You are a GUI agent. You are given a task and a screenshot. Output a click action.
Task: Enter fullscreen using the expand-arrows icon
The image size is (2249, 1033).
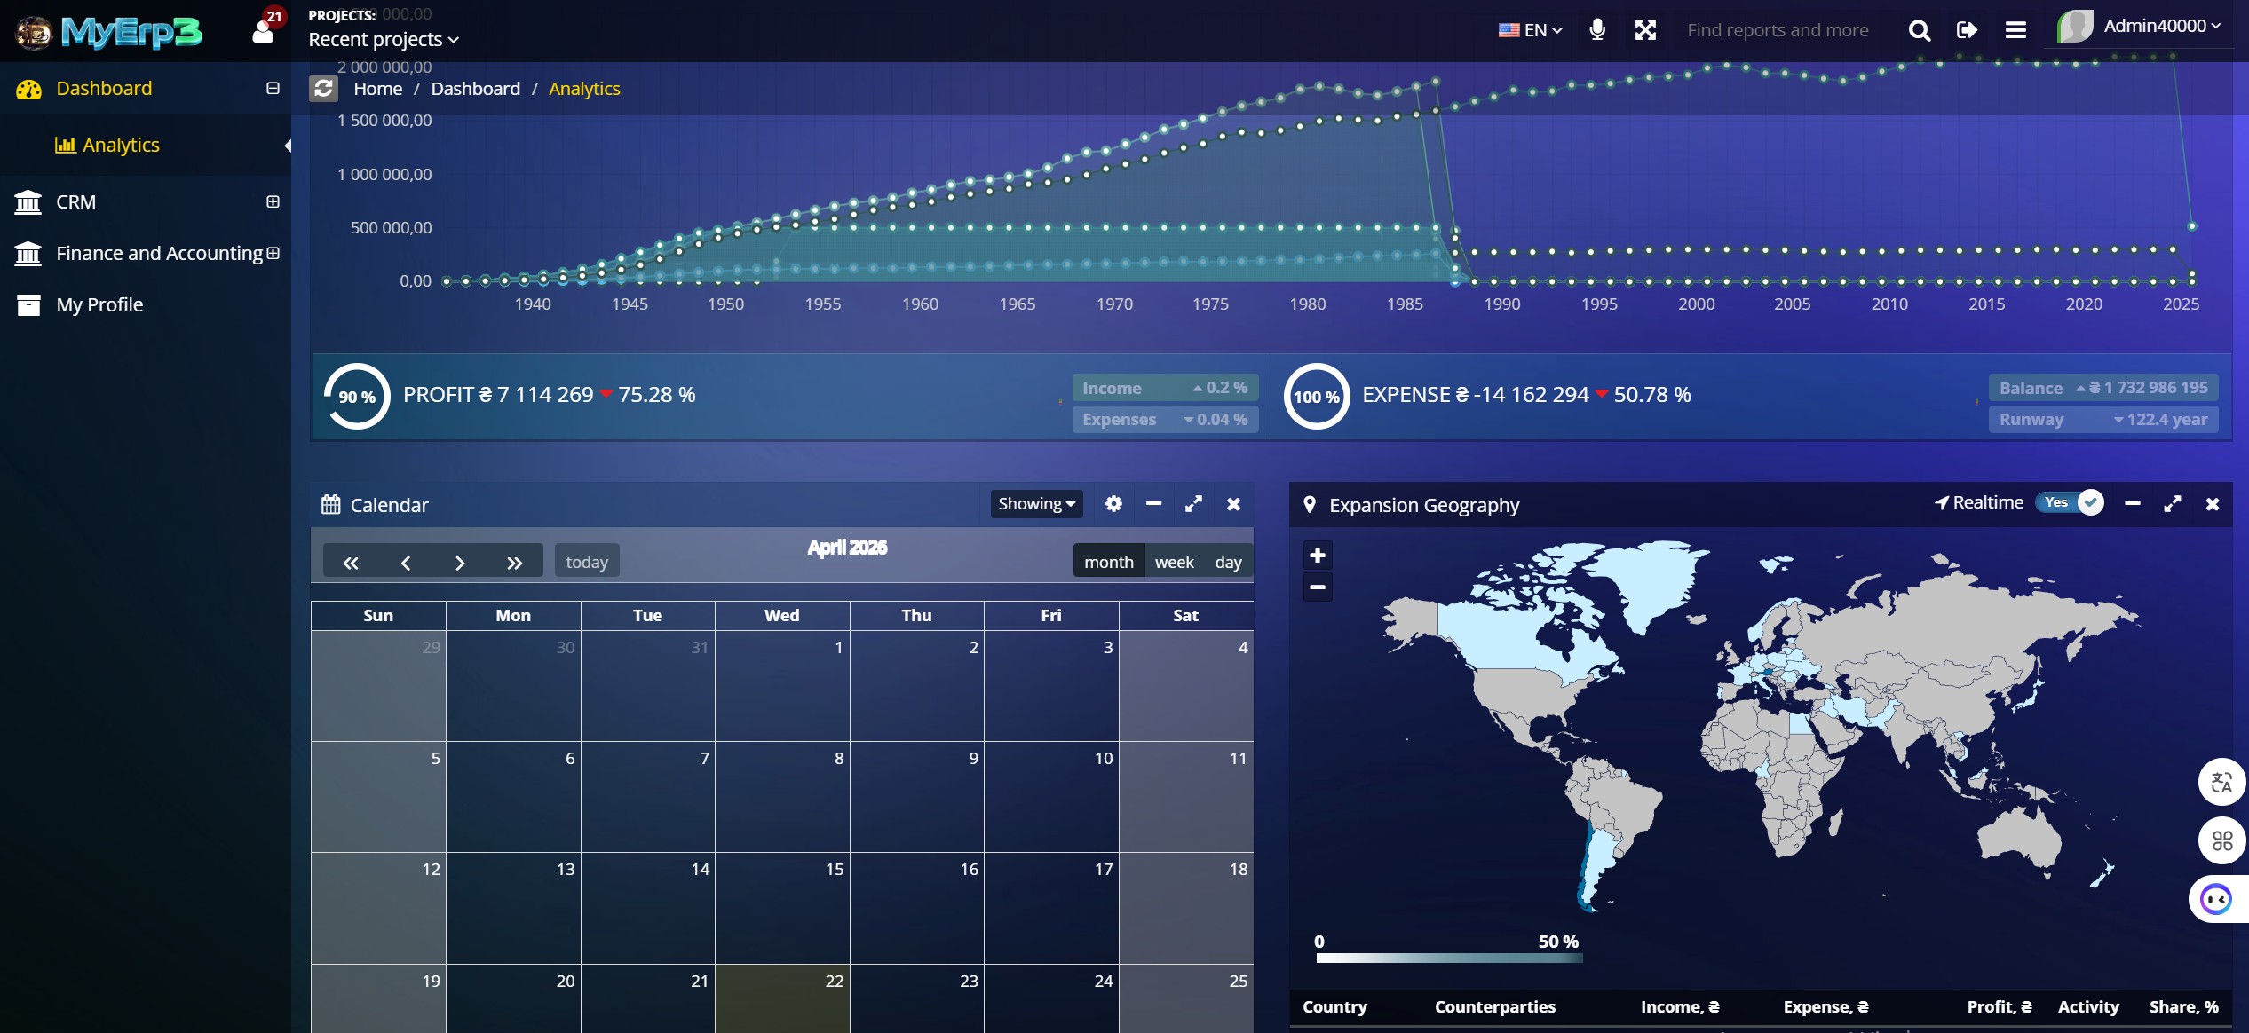point(1645,29)
